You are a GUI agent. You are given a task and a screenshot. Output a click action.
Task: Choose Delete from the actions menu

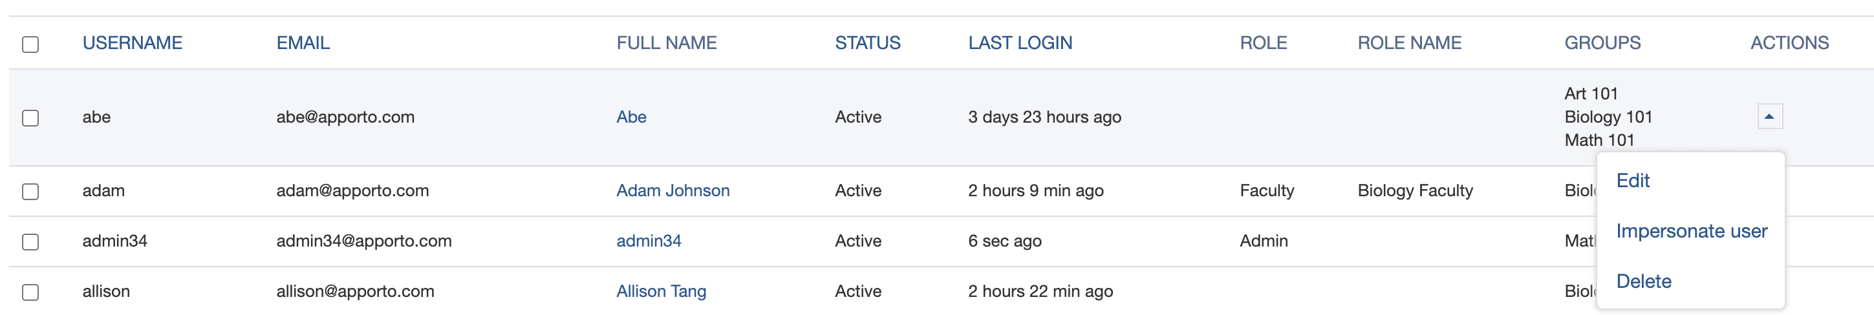point(1643,281)
